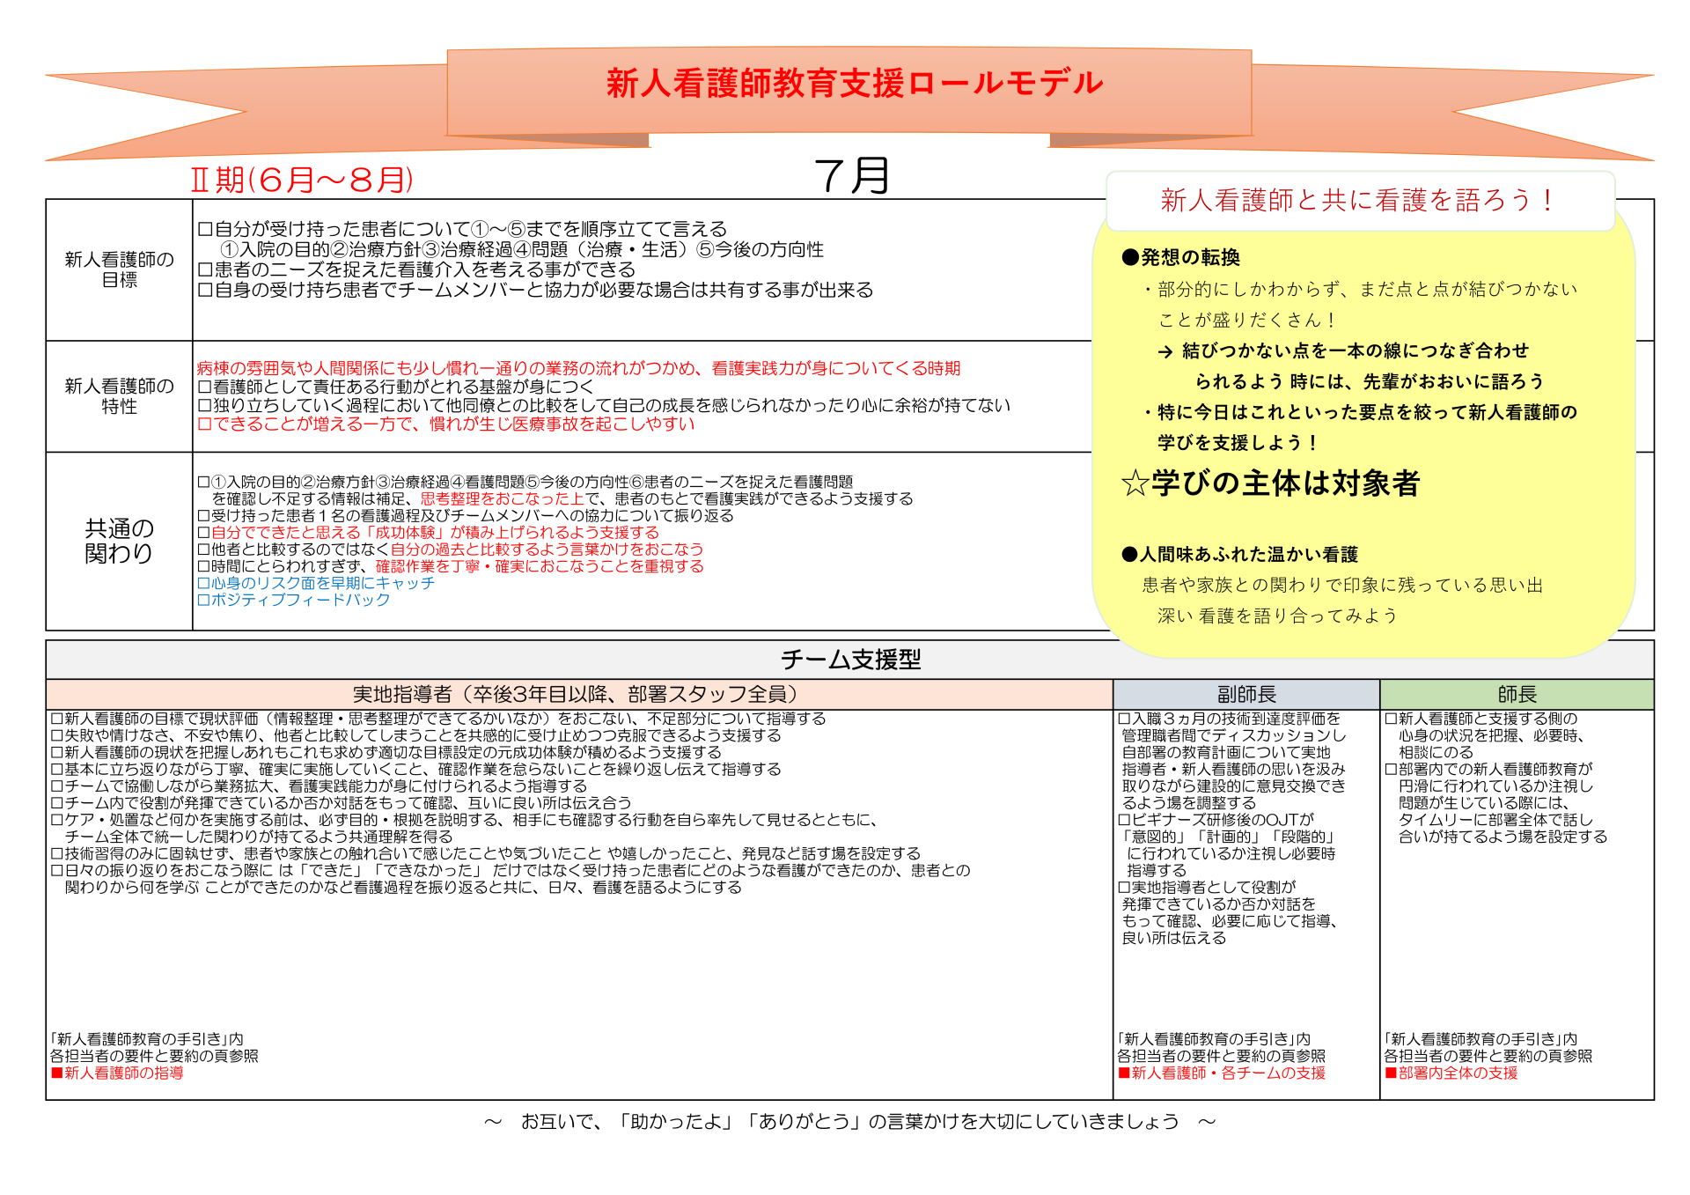Click the line ☆学びの主体は対象者
This screenshot has width=1690, height=1195.
click(x=1270, y=483)
